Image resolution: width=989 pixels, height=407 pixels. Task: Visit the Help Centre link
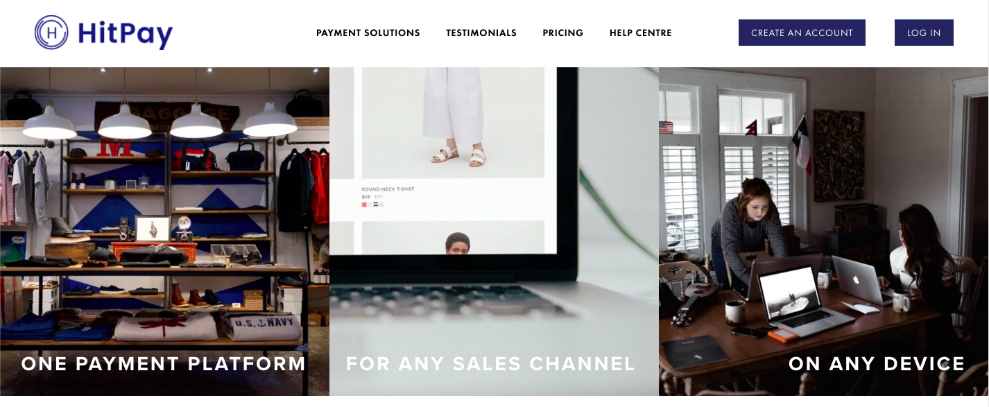pyautogui.click(x=640, y=33)
